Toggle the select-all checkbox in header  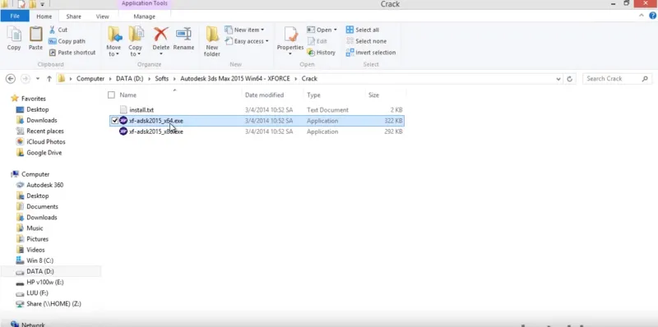coord(111,95)
